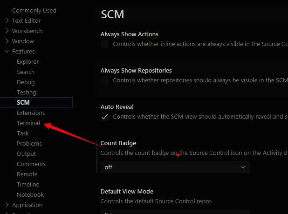Uncheck the Auto Reveal checkbox
The image size is (288, 214).
coord(105,117)
